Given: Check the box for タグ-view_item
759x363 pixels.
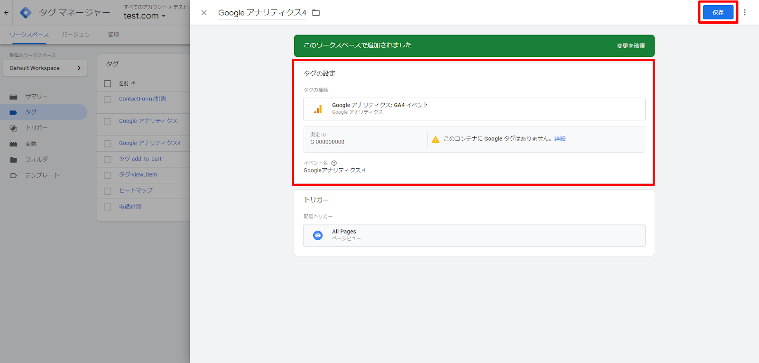Looking at the screenshot, I should click(108, 175).
